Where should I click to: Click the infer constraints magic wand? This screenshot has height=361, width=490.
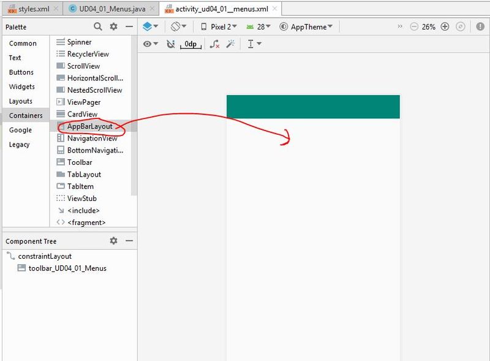230,44
